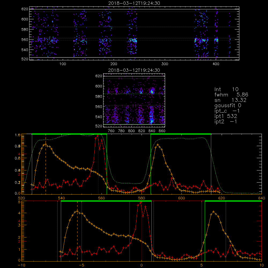Click the top panel title 2018-03-12T19:24:30

[134, 3]
